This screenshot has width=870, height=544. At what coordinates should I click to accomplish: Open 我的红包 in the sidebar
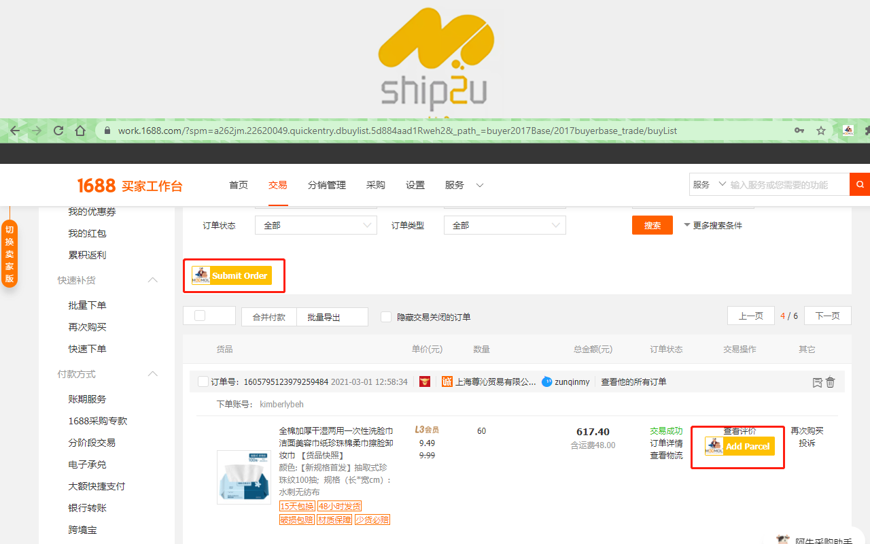coord(87,233)
